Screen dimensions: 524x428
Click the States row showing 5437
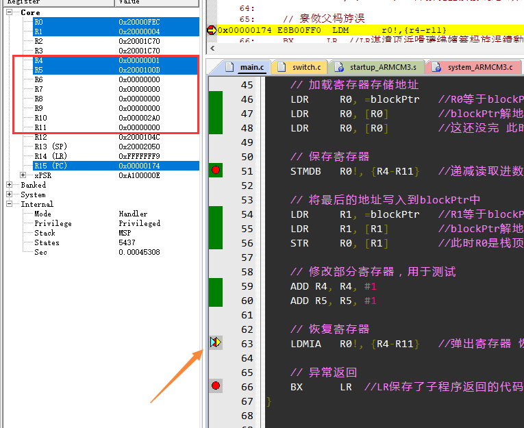point(116,242)
